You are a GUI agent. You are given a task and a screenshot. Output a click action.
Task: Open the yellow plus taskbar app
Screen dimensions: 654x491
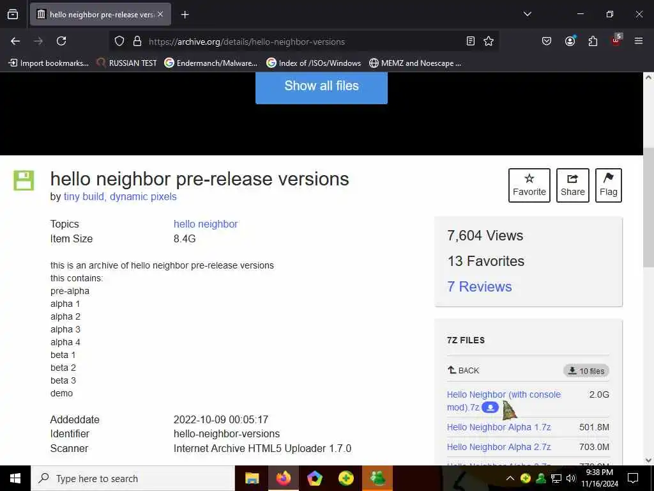coord(346,478)
